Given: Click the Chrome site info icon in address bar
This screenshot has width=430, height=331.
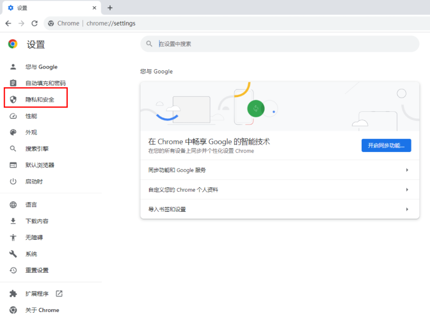Looking at the screenshot, I should [51, 23].
